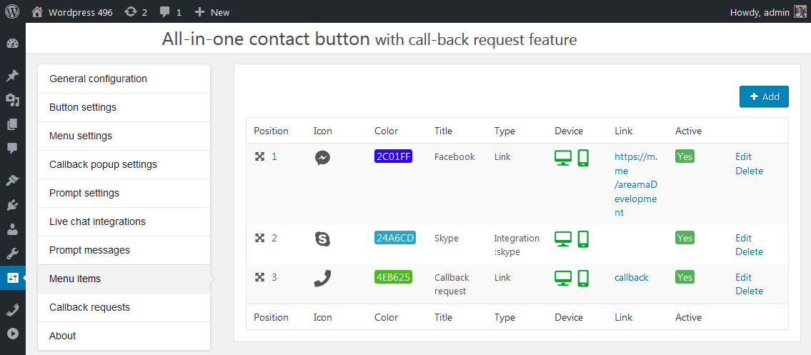The image size is (811, 355).
Task: Toggle the Yes active badge for Facebook
Action: pyautogui.click(x=685, y=156)
